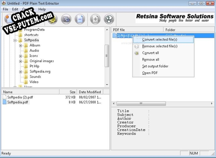Select the ProgramData folder
Screen dimensions: 216x158
34,30
